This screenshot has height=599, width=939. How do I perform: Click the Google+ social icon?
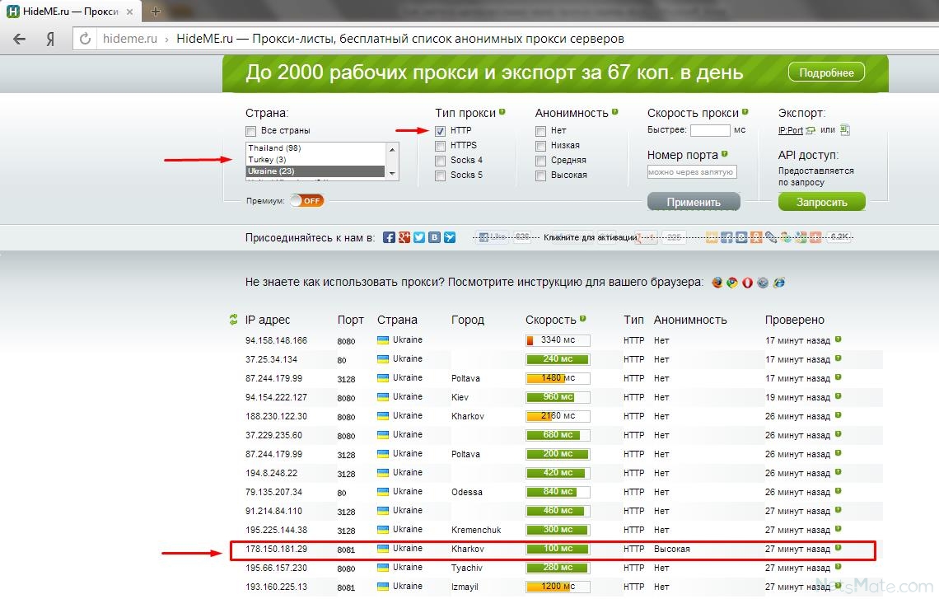click(x=404, y=238)
